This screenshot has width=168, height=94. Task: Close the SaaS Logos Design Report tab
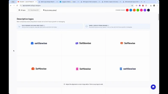click(x=57, y=2)
